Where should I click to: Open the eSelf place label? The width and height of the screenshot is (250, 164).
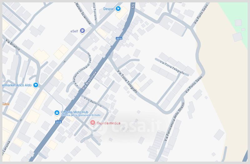[74, 31]
